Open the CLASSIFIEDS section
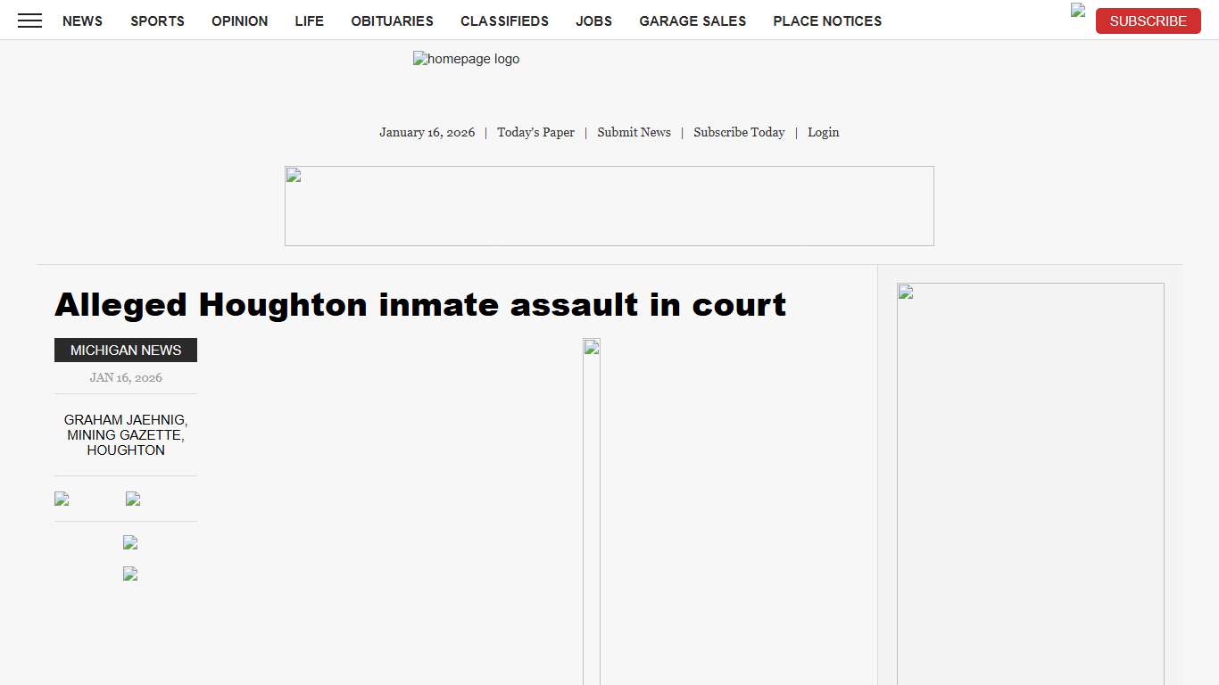Screen dimensions: 1219x685 504,21
